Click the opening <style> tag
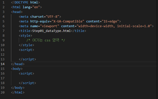 coord(26,36)
